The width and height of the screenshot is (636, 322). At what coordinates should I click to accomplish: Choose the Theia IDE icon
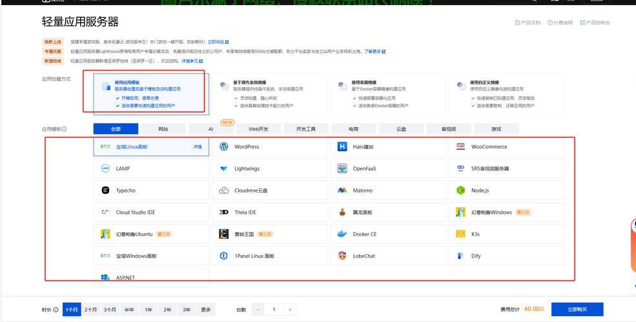224,213
